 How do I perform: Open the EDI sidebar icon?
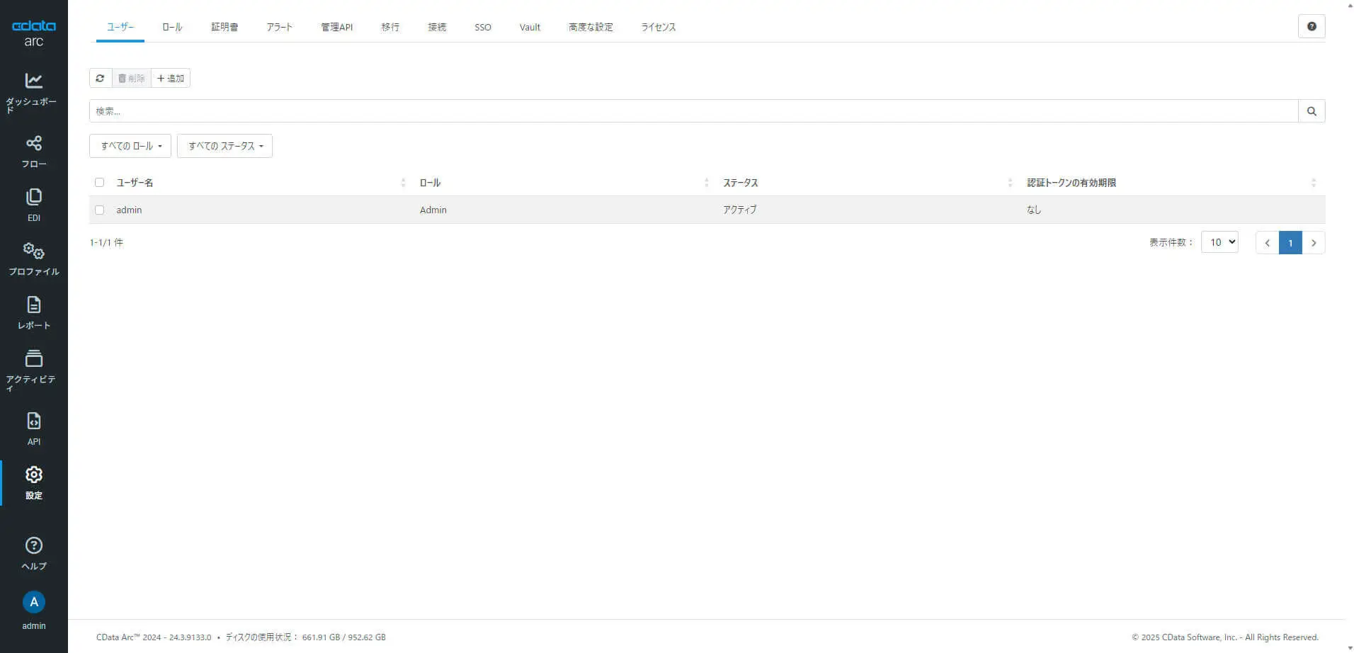[33, 196]
